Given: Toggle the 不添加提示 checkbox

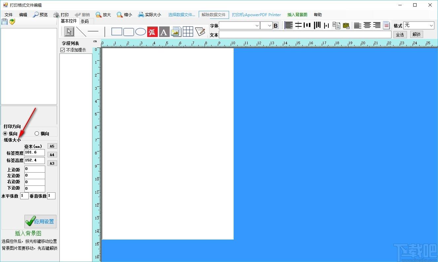Looking at the screenshot, I should click(63, 50).
